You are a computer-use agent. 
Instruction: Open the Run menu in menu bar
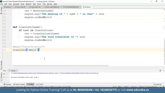(34, 4)
